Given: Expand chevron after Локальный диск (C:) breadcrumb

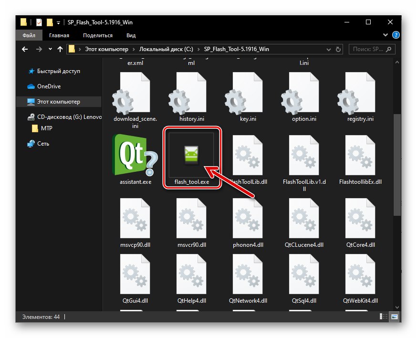Looking at the screenshot, I should [198, 49].
